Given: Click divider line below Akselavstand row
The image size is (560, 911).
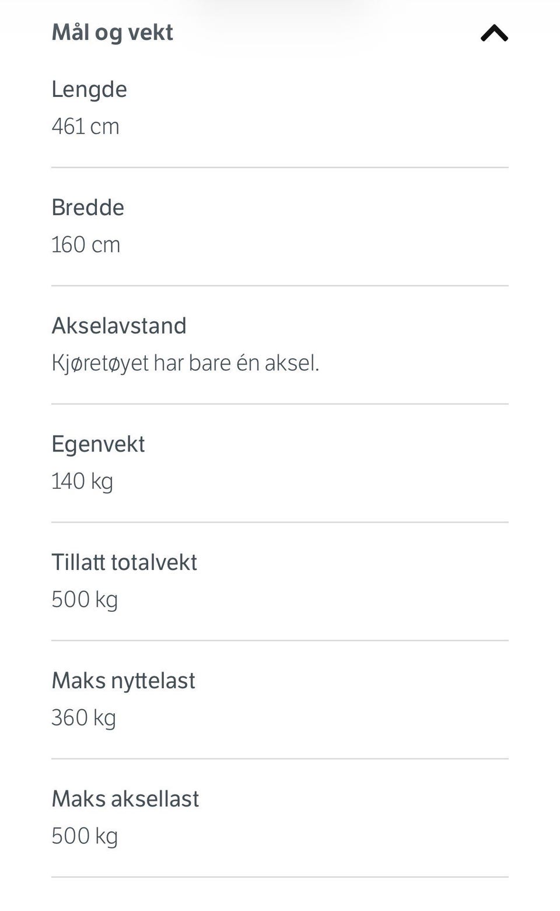Looking at the screenshot, I should pyautogui.click(x=280, y=404).
